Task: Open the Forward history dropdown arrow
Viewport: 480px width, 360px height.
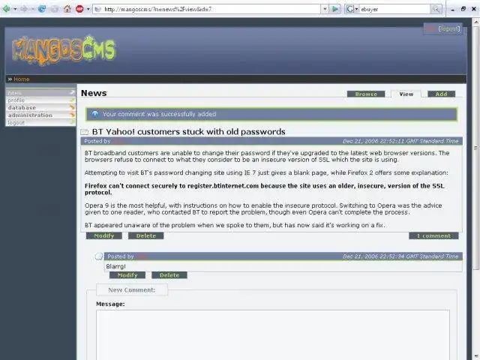Action: (x=33, y=9)
